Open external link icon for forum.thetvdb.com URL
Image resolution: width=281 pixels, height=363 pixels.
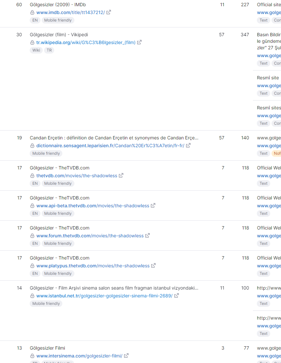click(x=148, y=236)
